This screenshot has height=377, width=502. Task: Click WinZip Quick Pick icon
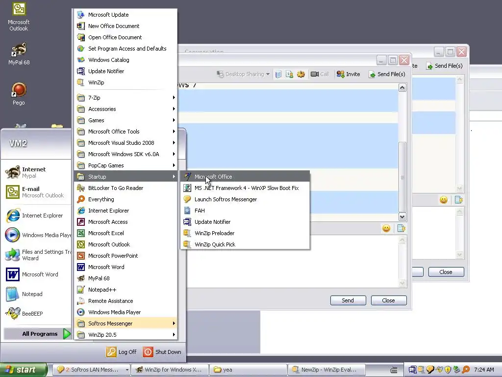click(x=187, y=244)
